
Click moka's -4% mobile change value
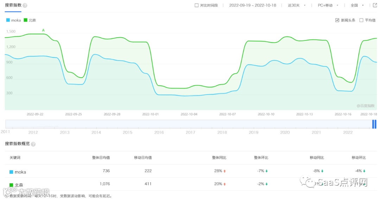(358, 171)
